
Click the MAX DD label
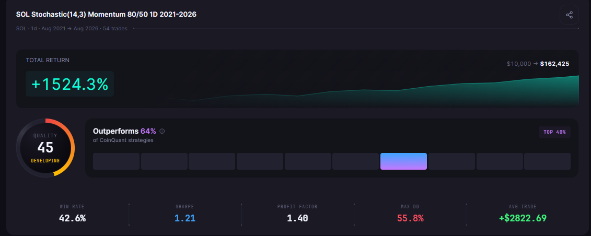click(x=410, y=207)
